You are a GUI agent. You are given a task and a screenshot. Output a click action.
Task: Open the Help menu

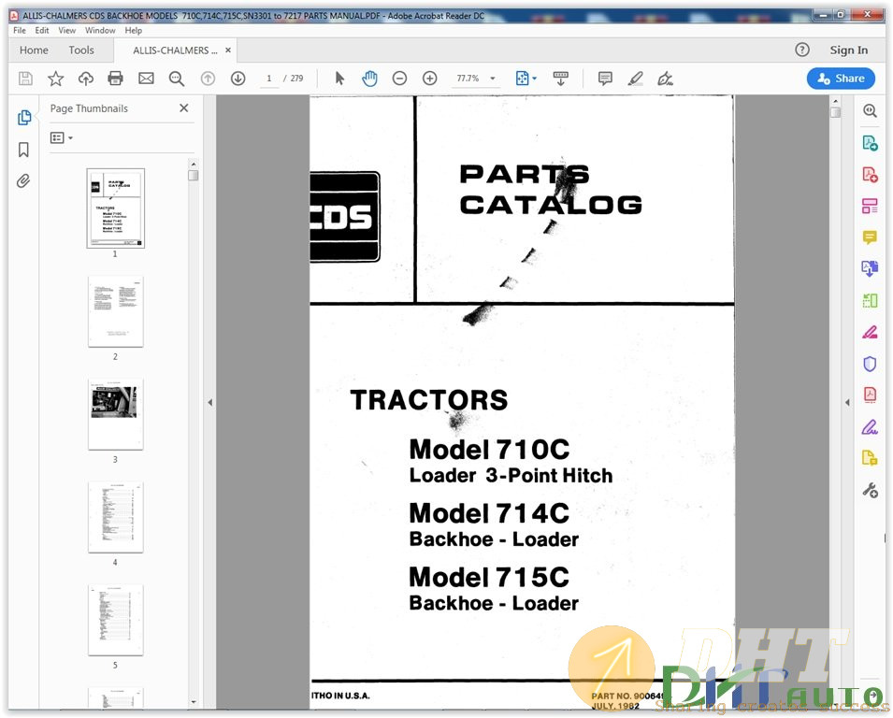pos(134,30)
